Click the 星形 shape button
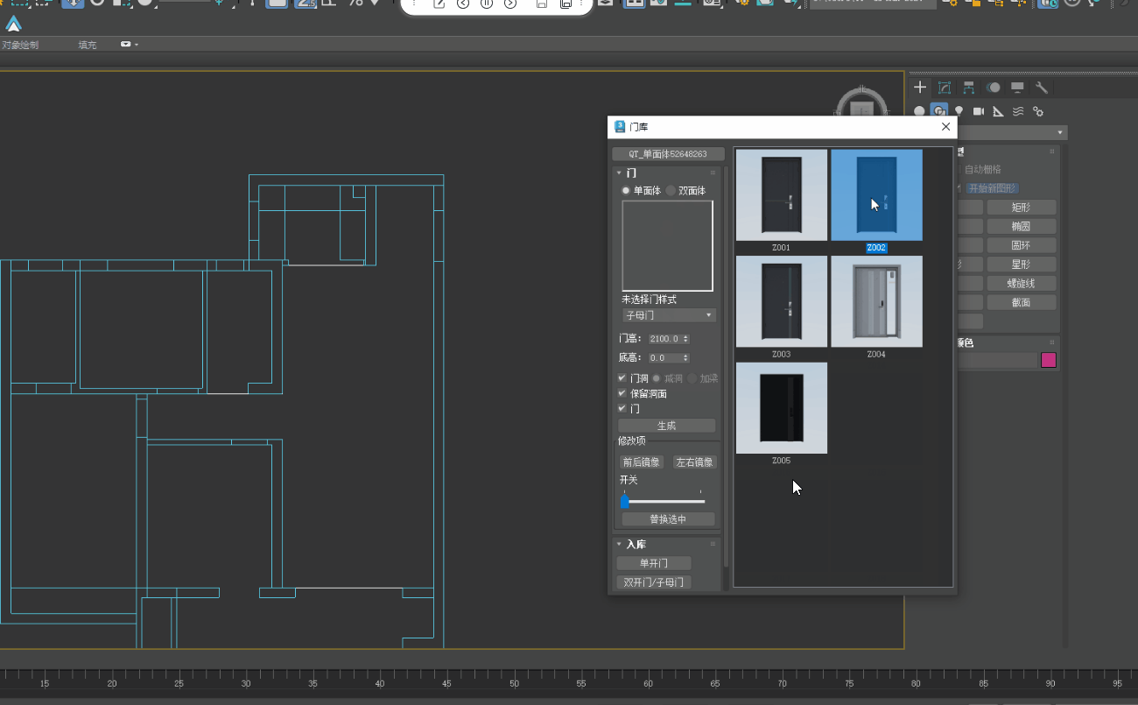The width and height of the screenshot is (1138, 705). (x=1021, y=264)
